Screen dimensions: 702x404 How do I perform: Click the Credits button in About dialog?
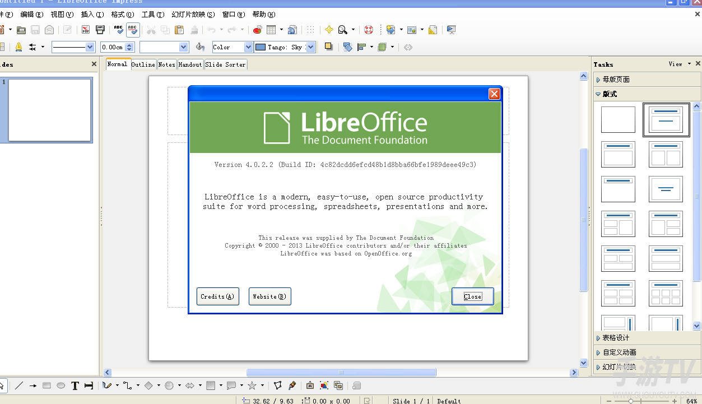pyautogui.click(x=217, y=296)
